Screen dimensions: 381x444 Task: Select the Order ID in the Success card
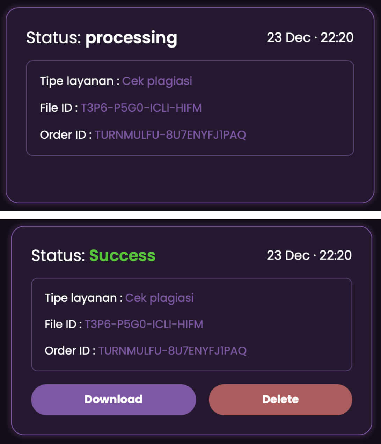click(173, 351)
